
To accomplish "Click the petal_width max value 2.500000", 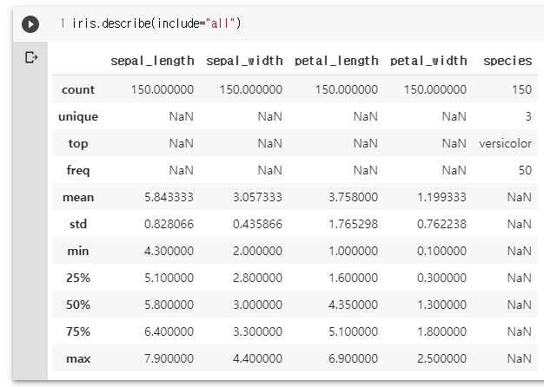I will [441, 358].
